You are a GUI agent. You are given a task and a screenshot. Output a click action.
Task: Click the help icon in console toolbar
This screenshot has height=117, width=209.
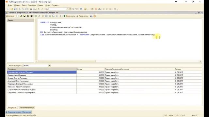[x=95, y=16]
